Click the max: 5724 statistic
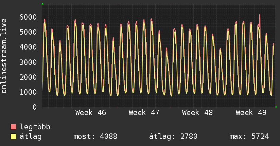This screenshot has width=280, height=146. click(249, 137)
